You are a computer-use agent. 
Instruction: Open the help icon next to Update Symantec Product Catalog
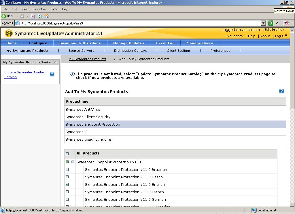point(52,74)
